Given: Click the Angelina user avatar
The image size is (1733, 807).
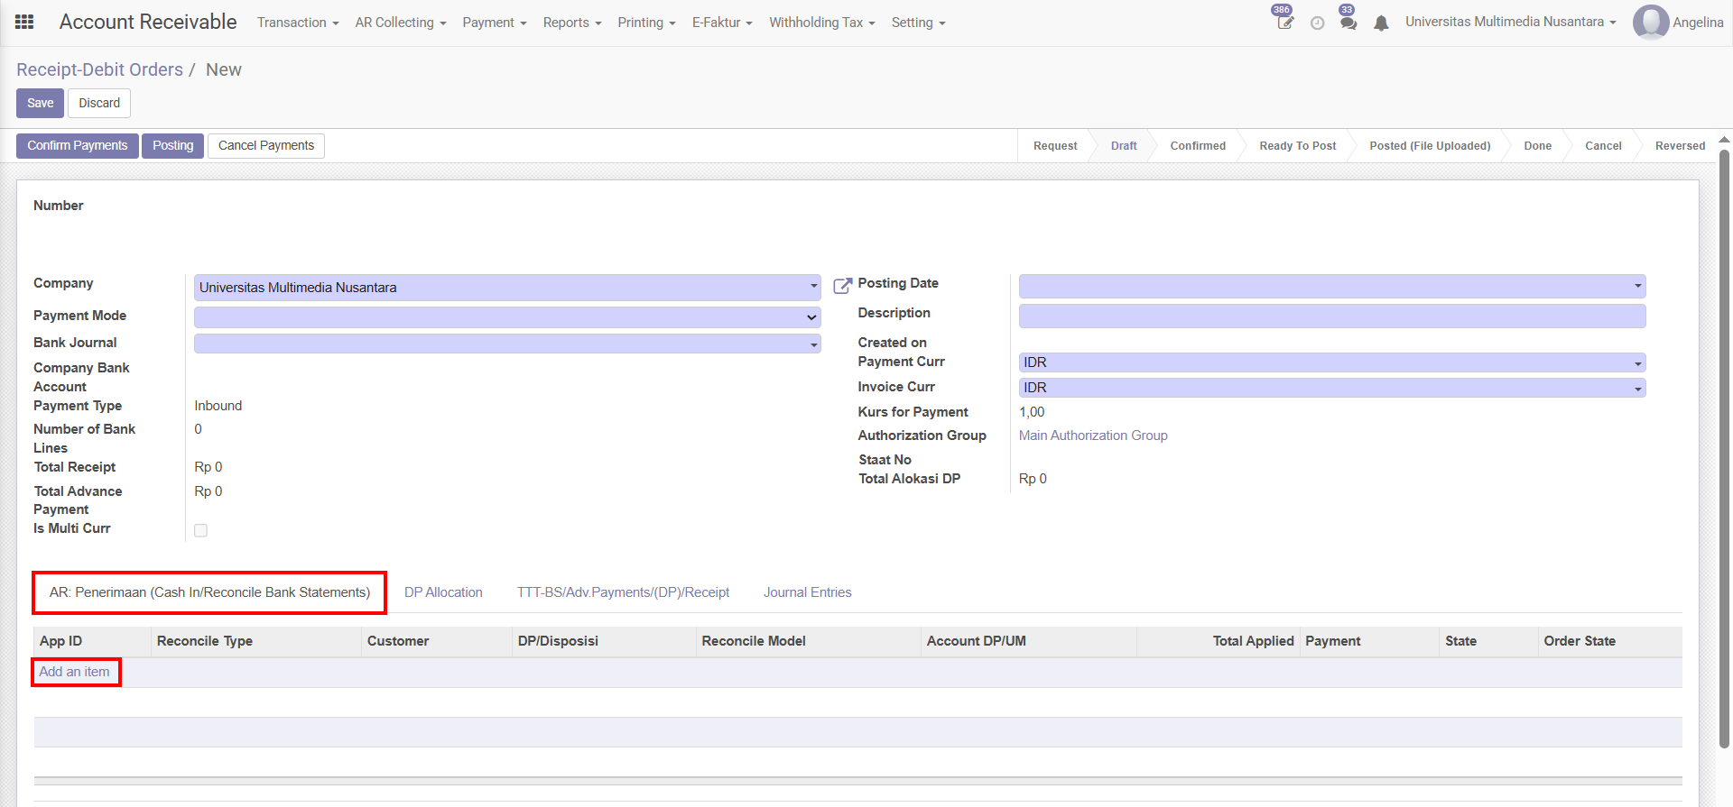Looking at the screenshot, I should point(1650,23).
